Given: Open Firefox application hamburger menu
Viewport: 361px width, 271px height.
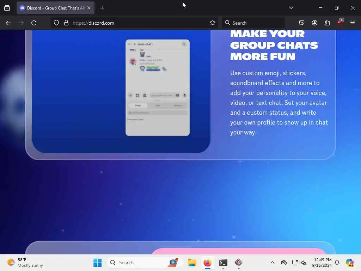Looking at the screenshot, I should 353,23.
